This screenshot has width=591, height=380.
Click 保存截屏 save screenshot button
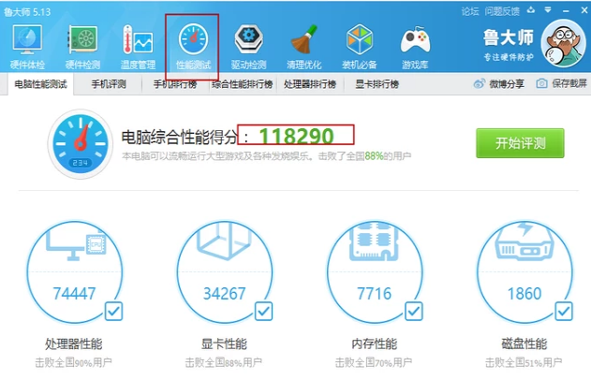560,84
